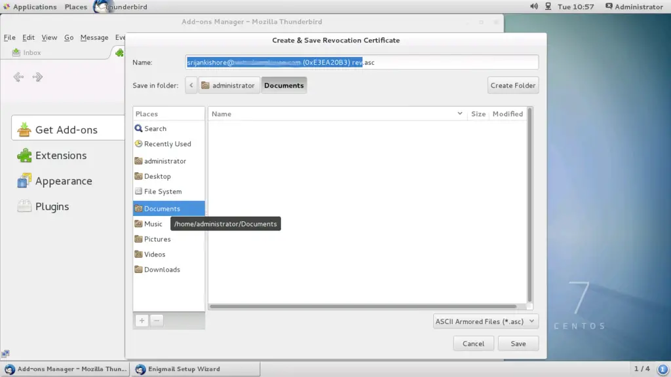Click the green Add-ons Manager tab icon

click(119, 52)
